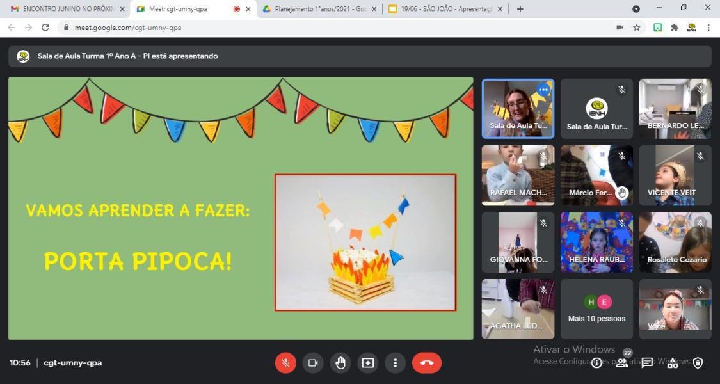Click the IENH presenter logo in banner
This screenshot has height=384, width=720.
pyautogui.click(x=23, y=56)
